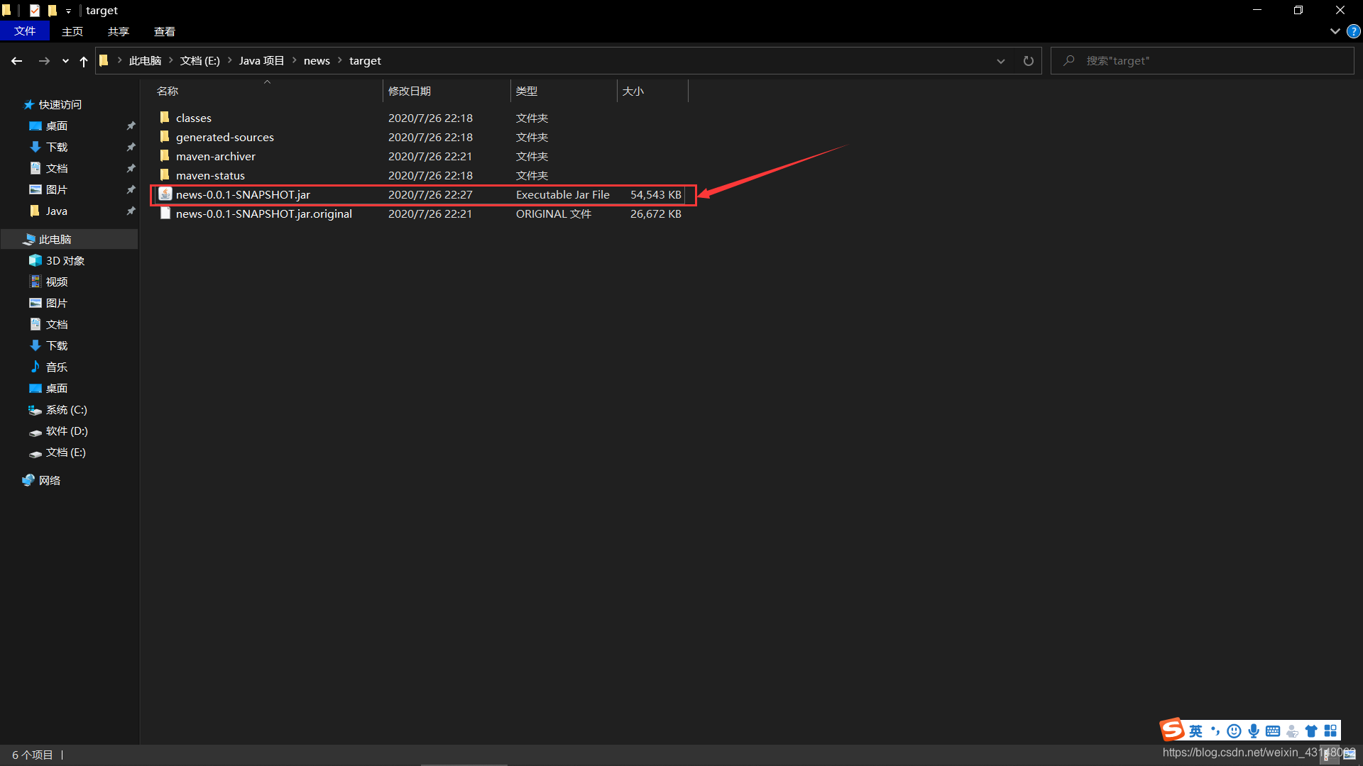The height and width of the screenshot is (766, 1363).
Task: Select the news-0.0.1-SNAPSHOT.jar.original file icon
Action: click(165, 213)
